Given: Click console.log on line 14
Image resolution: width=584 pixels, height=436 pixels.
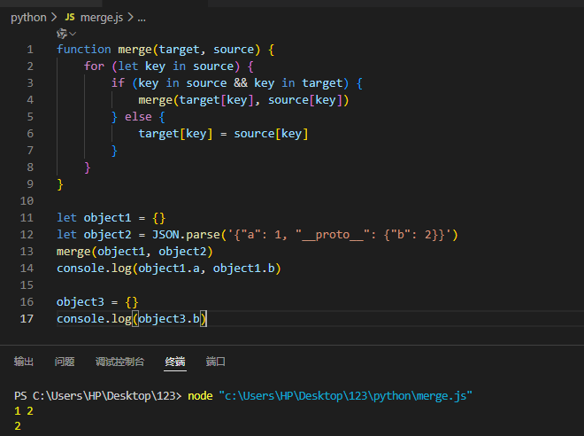Looking at the screenshot, I should coord(94,269).
